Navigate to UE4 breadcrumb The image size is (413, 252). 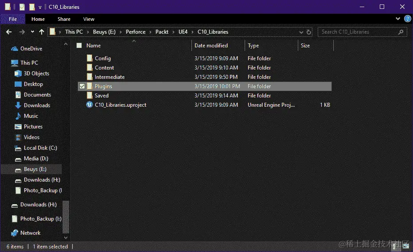[x=183, y=32]
